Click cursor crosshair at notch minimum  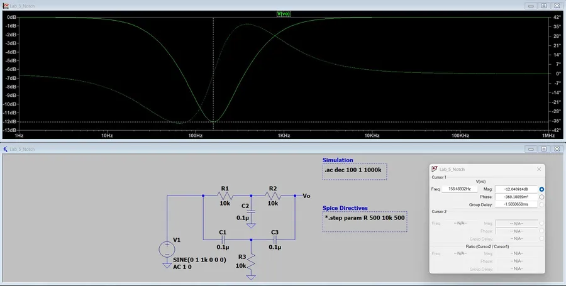(213, 122)
